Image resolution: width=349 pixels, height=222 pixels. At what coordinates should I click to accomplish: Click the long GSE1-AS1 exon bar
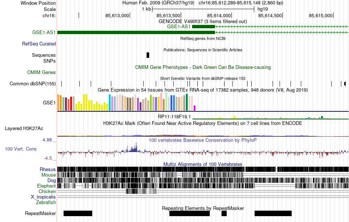[x=136, y=32]
